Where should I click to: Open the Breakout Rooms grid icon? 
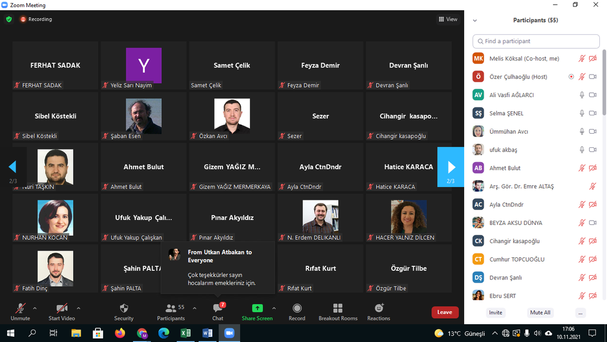click(x=338, y=308)
